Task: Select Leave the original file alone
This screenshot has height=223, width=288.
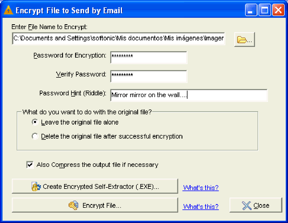Action: tap(35, 122)
